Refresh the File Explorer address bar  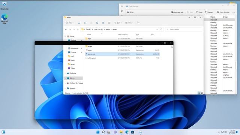(x=161, y=29)
